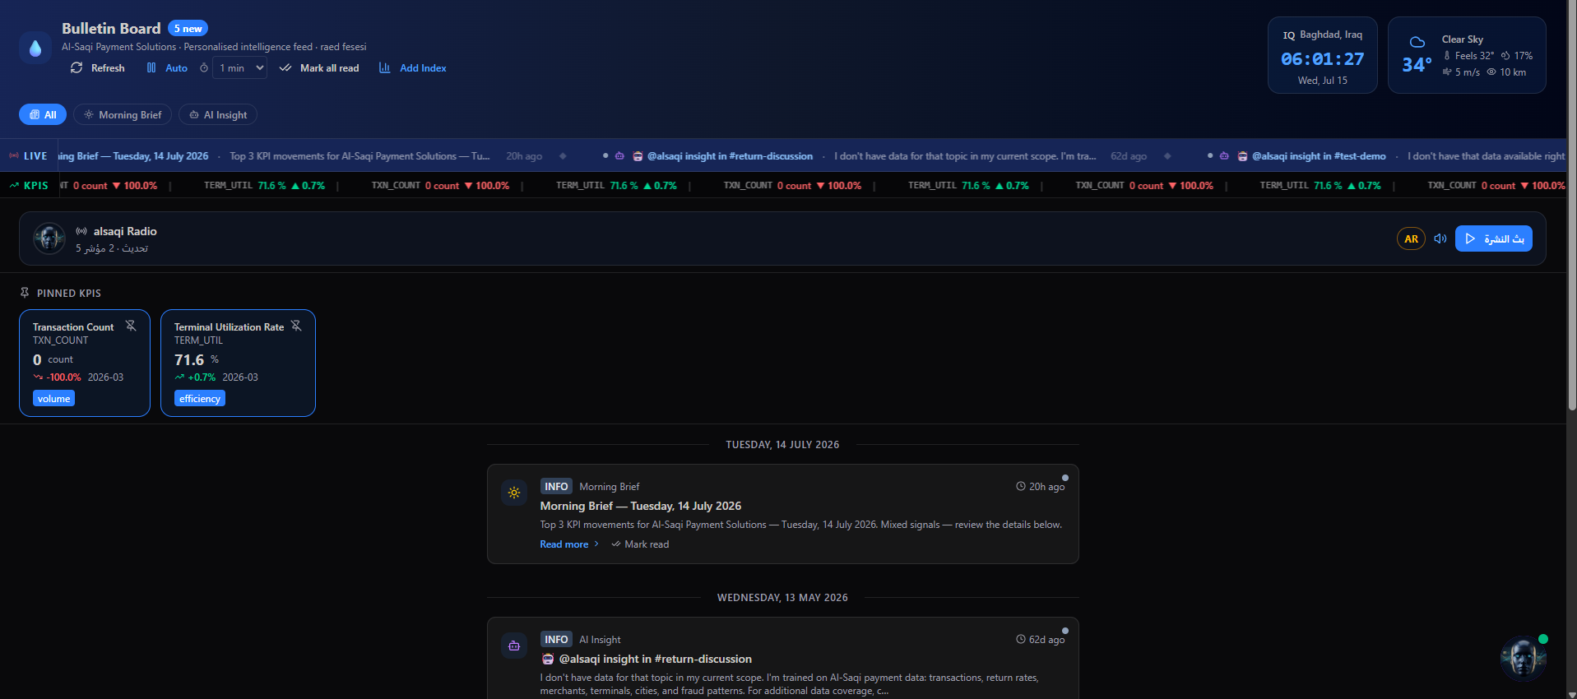This screenshot has width=1577, height=699.
Task: Click the TUESDAY, 14 JULY 2026 date header
Action: tap(782, 445)
